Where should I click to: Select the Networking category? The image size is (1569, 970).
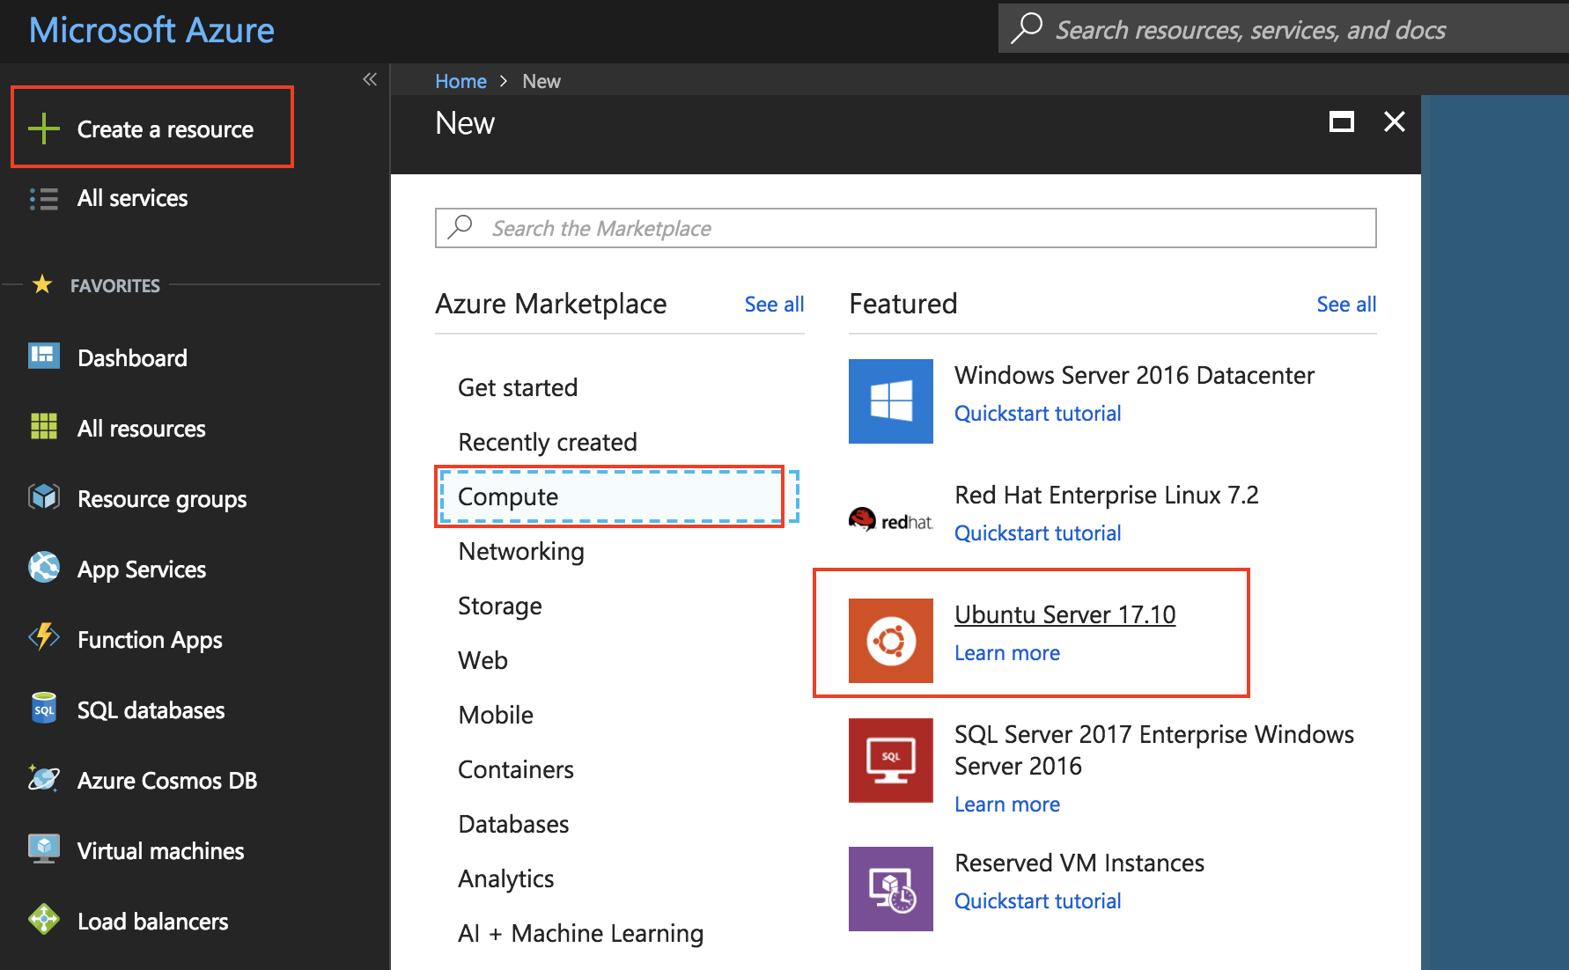tap(521, 551)
